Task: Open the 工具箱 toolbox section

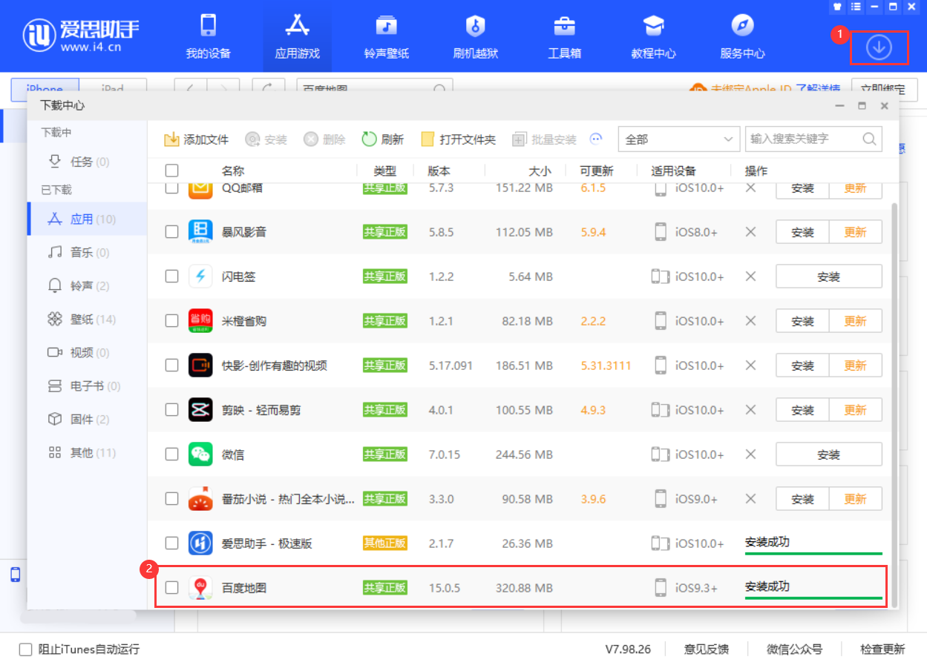Action: (x=564, y=37)
